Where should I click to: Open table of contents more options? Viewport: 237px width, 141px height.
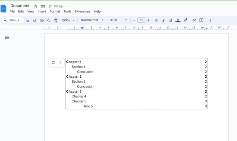(60, 62)
